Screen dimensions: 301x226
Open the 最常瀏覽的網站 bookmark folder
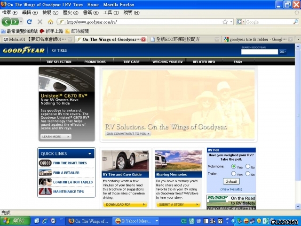tap(19, 31)
